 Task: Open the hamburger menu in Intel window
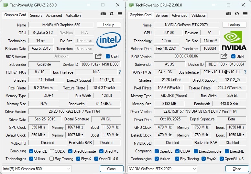120,14
